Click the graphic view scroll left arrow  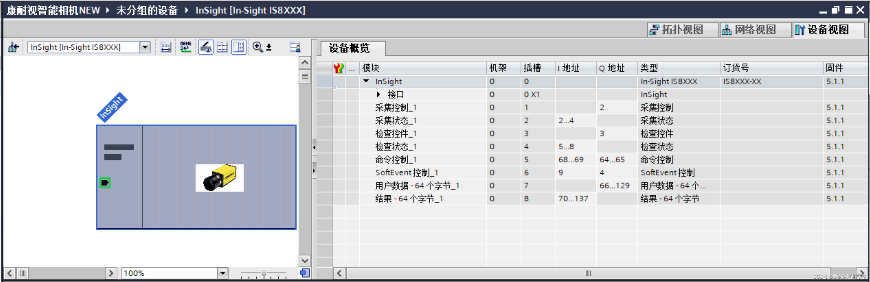tap(9, 273)
